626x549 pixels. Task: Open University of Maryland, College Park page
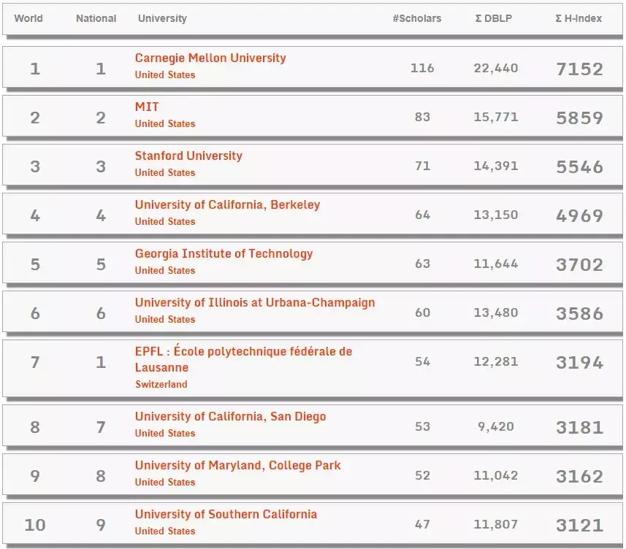pos(237,465)
